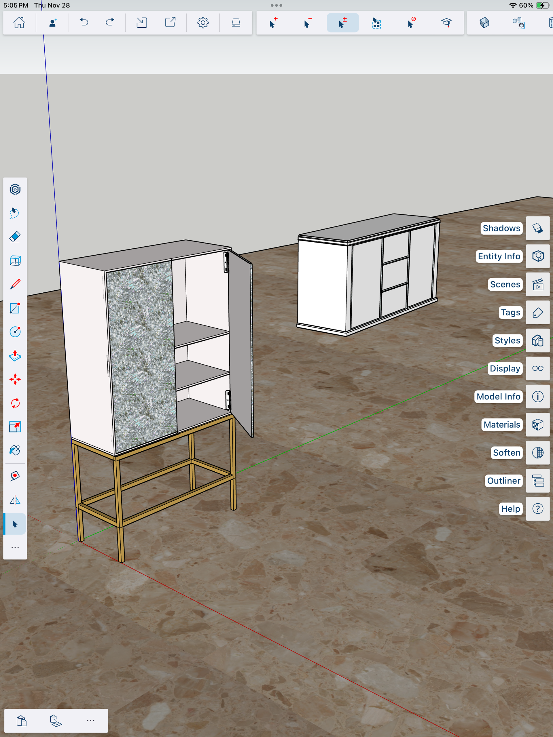Activate the Move tool
Screen dimensions: 553x737
(x=15, y=380)
